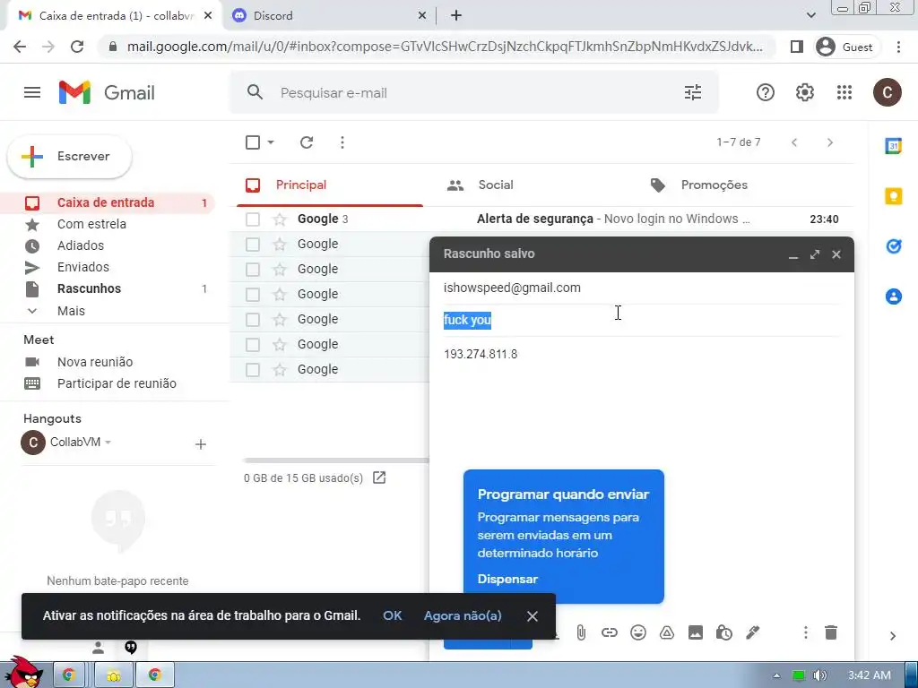918x688 pixels.
Task: Click the search magnifier icon
Action: [x=255, y=92]
